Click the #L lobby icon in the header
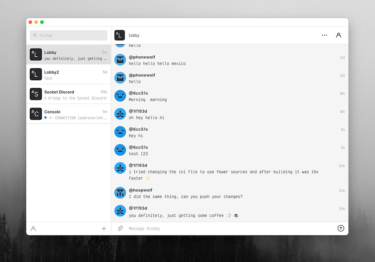Viewport: 375px width, 262px height. 118,35
